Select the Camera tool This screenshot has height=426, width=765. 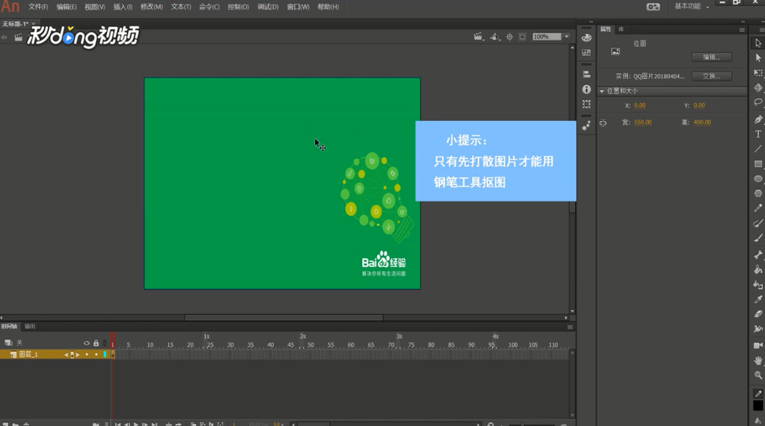pyautogui.click(x=758, y=346)
